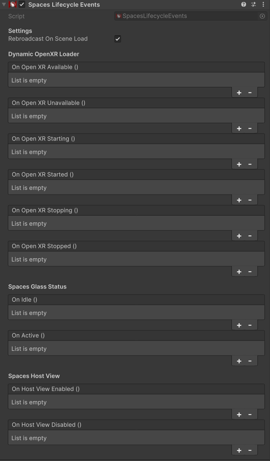
Task: Open component presets icon
Action: (253, 4)
